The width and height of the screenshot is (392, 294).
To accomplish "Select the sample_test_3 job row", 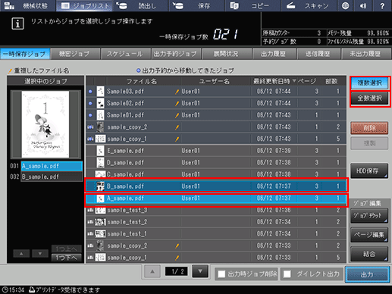I will 216,210.
